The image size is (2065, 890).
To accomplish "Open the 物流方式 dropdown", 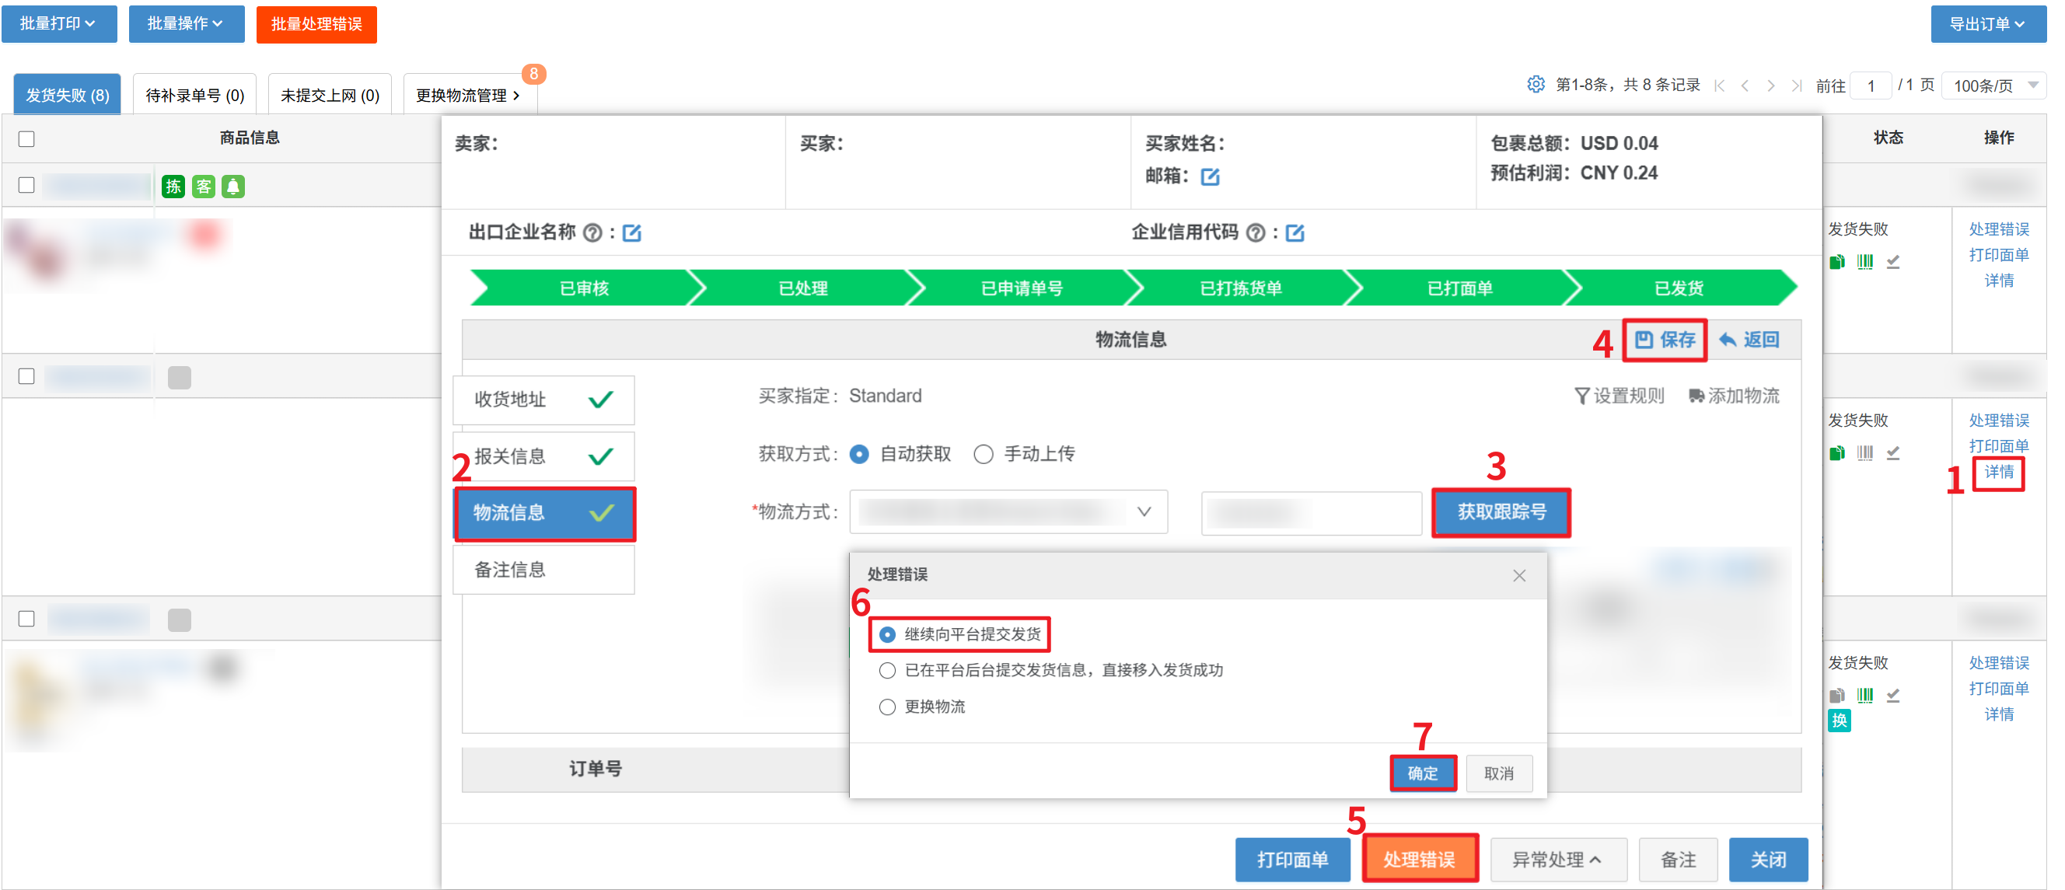I will click(1008, 512).
